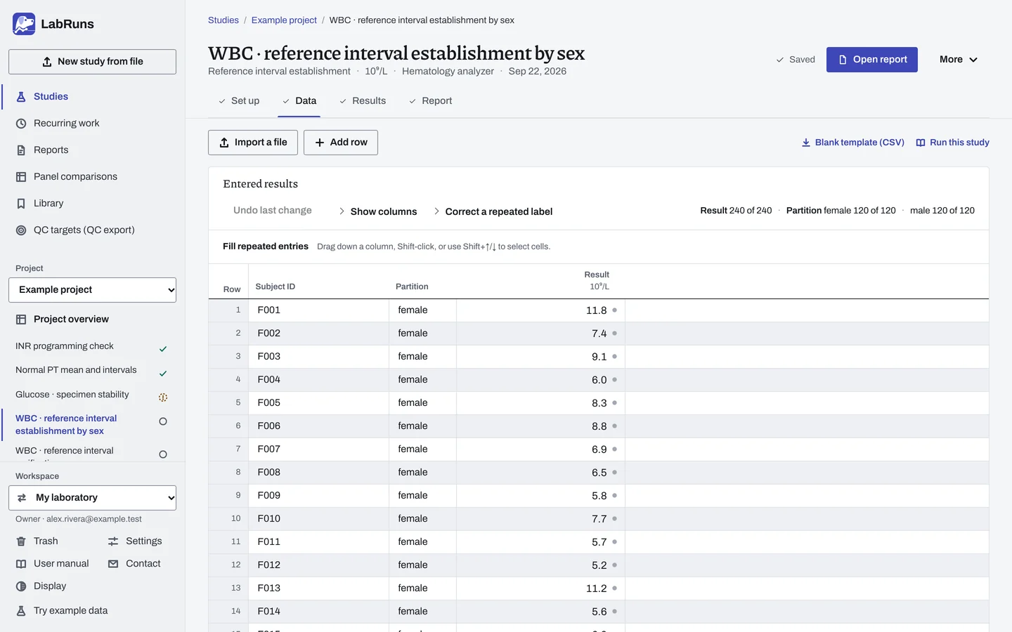This screenshot has height=632, width=1012.
Task: Click the Project overview grid icon
Action: pos(21,320)
